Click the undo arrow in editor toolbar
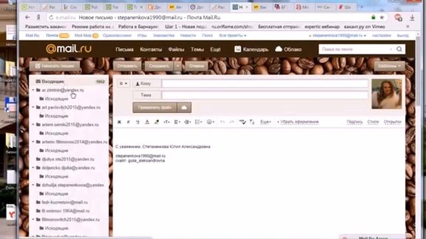The image size is (426, 239). (222, 122)
